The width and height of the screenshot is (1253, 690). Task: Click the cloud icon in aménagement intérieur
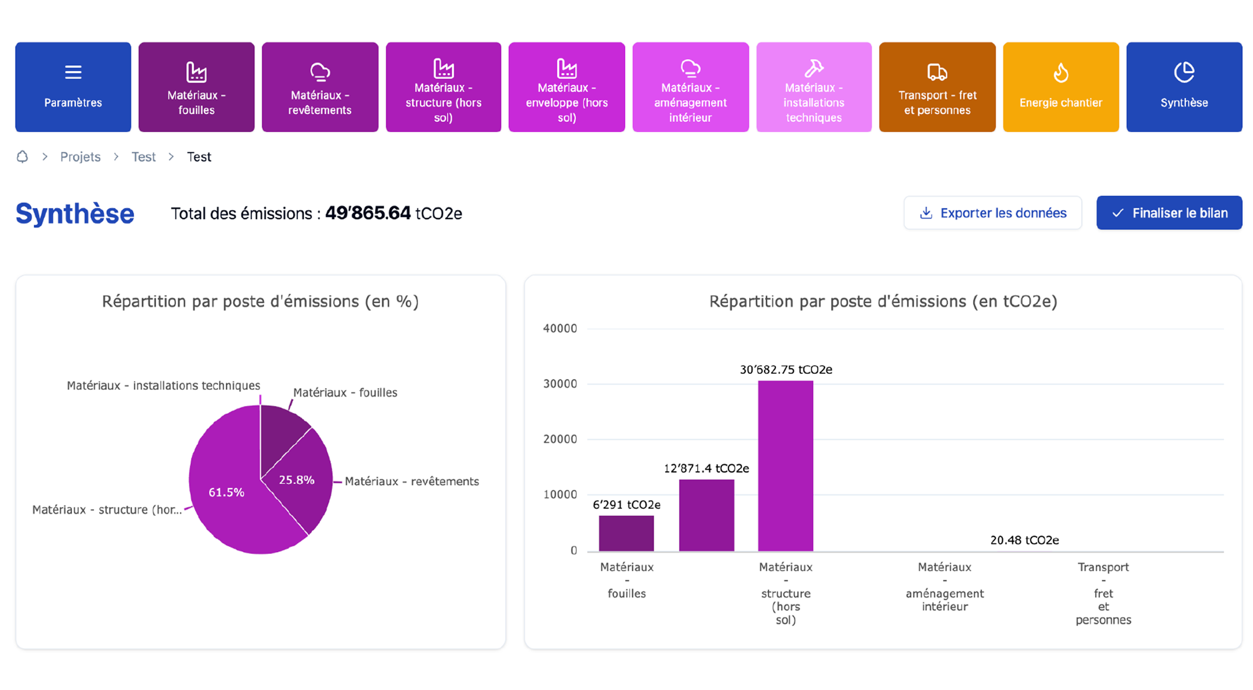(691, 68)
